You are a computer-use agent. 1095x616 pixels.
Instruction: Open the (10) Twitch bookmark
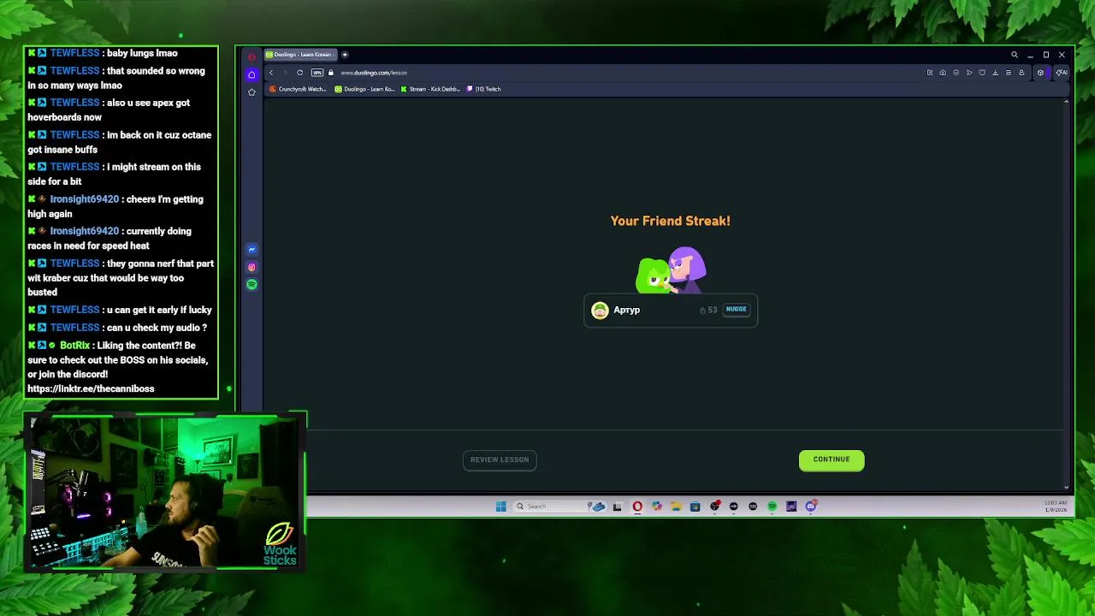click(484, 89)
